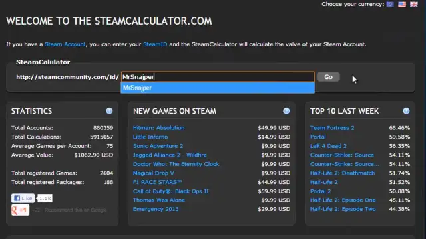This screenshot has width=426, height=239.
Task: Select the US dollar currency flag
Action: [402, 5]
